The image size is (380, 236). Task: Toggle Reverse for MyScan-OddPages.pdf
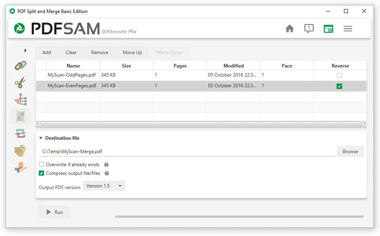[339, 75]
